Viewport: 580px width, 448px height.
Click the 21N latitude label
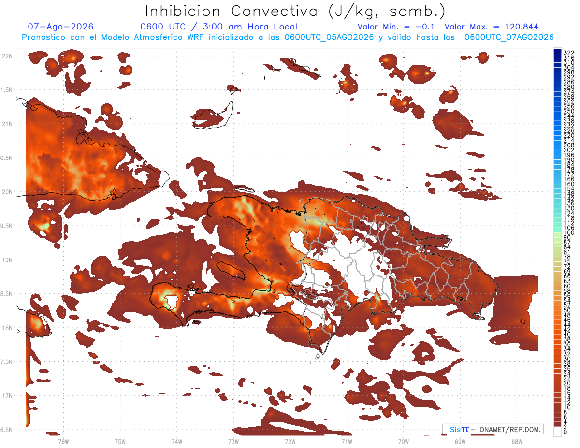tap(7, 124)
